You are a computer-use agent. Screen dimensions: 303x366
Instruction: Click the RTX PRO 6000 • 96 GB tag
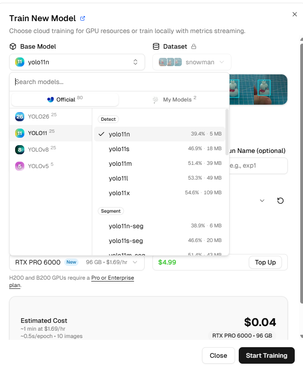[x=242, y=336]
